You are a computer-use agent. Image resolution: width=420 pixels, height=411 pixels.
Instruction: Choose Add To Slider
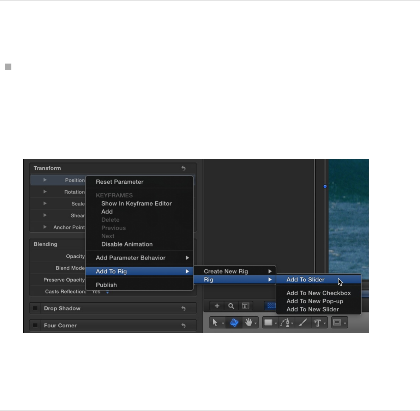(x=319, y=280)
